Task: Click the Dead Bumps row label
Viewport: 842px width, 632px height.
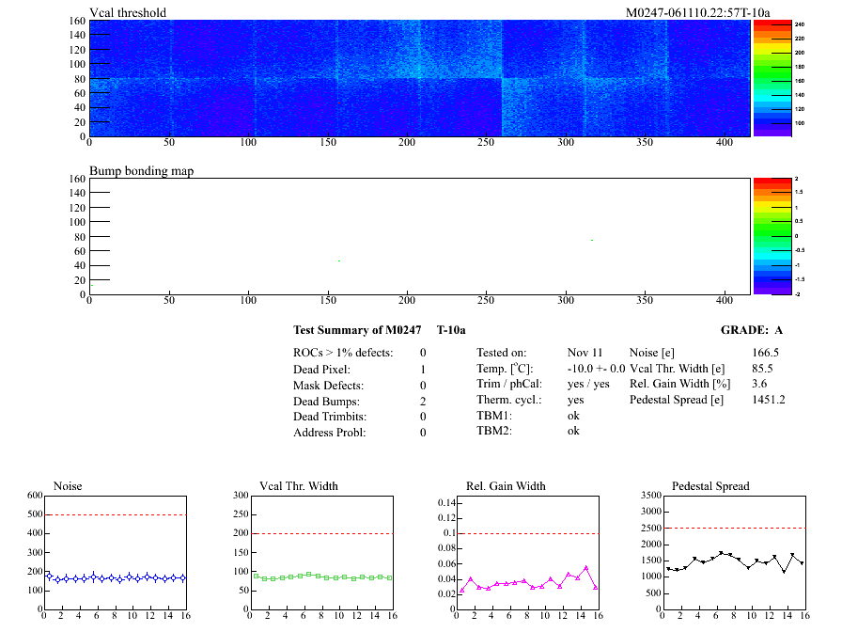Action: click(x=325, y=401)
